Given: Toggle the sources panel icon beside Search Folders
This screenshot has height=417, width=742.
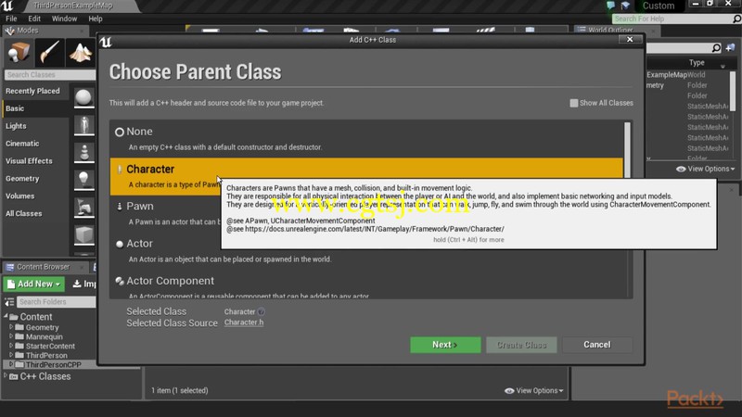Looking at the screenshot, I should [9, 302].
